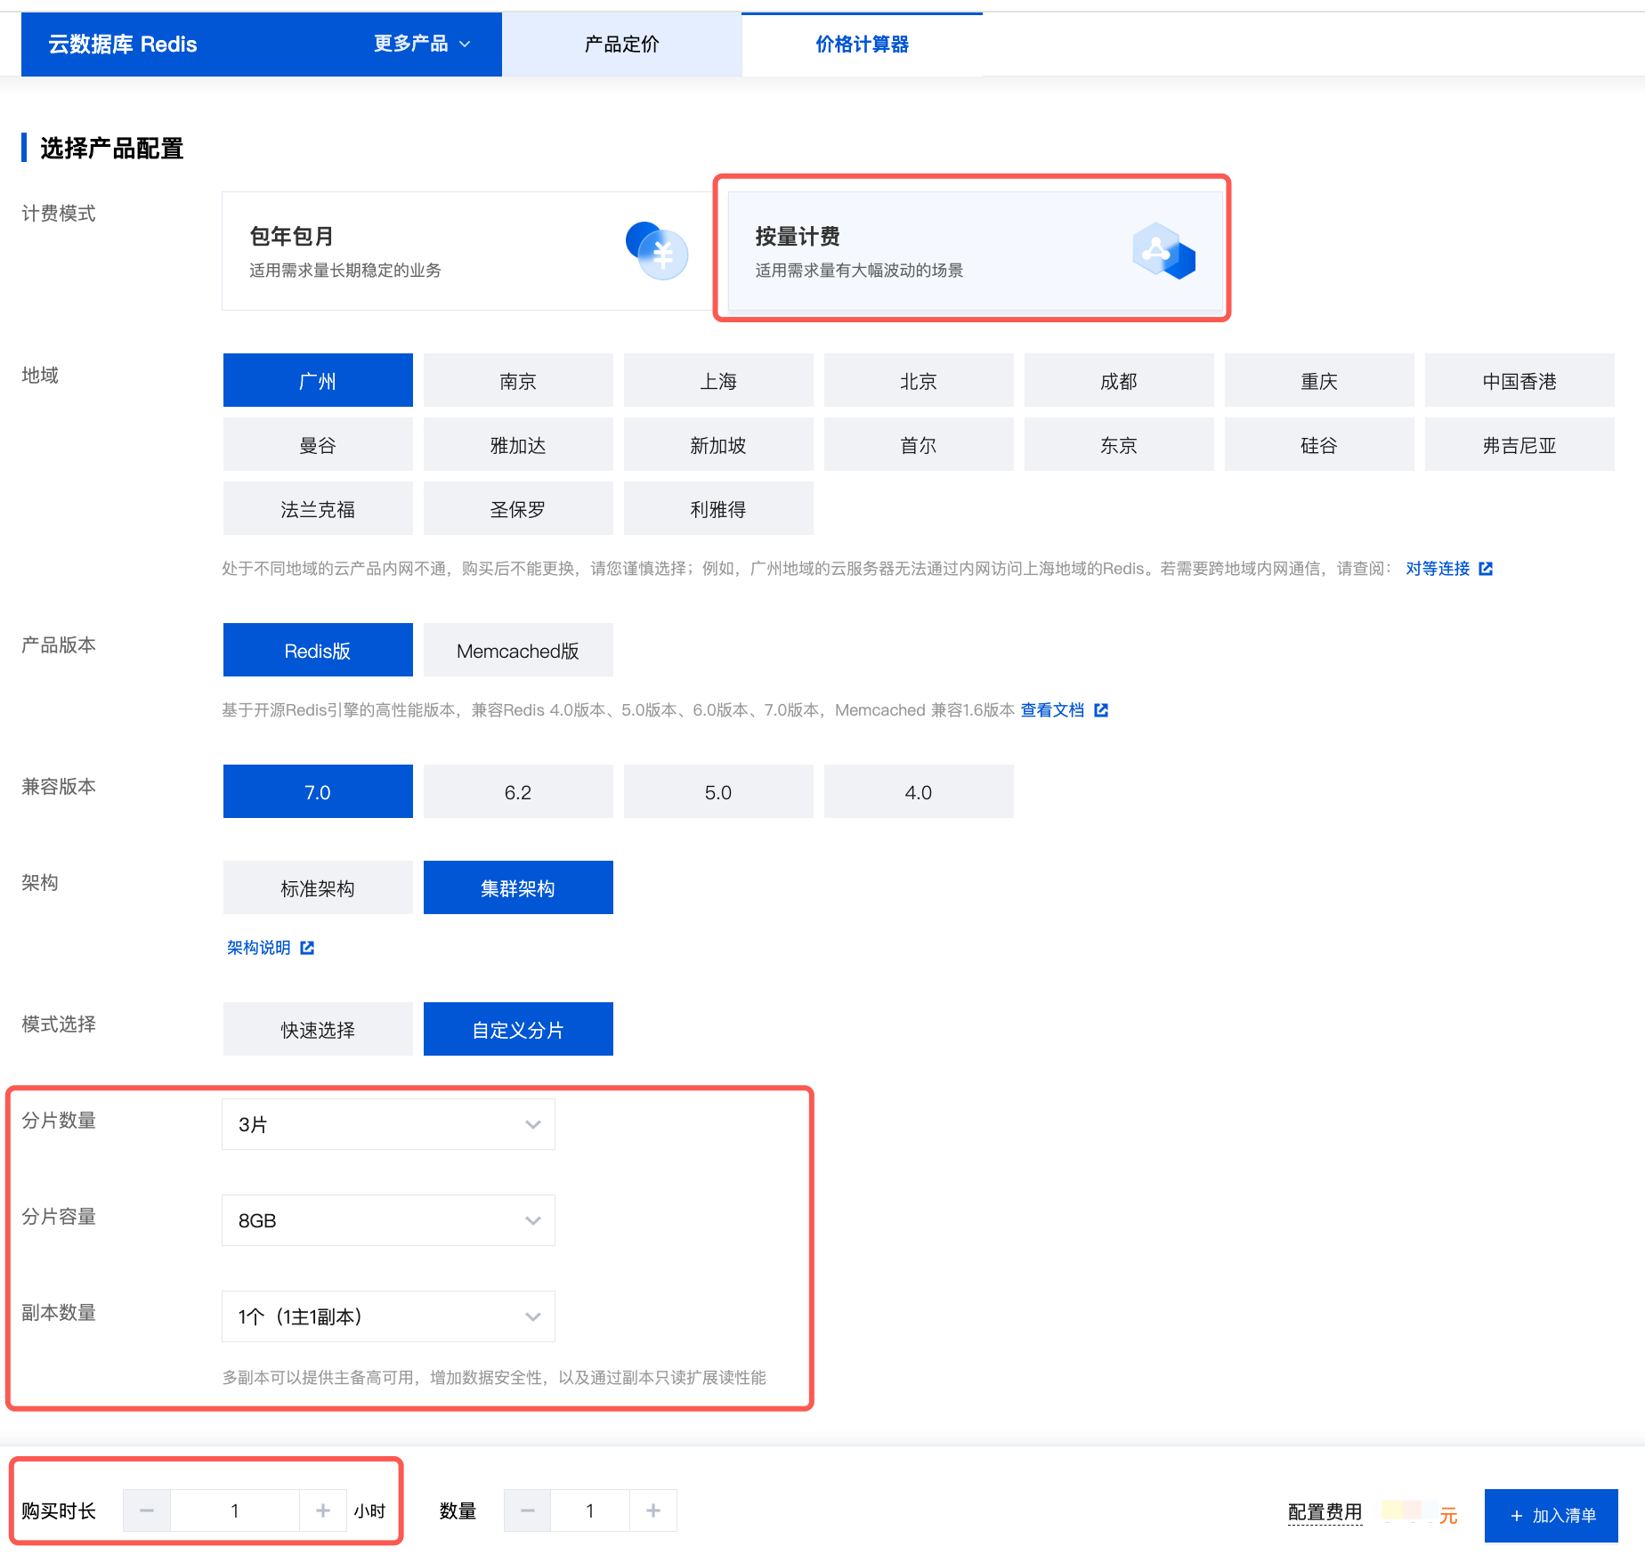Click the 购买时长 value input field
Screen dimensions: 1645x1563
click(x=235, y=1510)
